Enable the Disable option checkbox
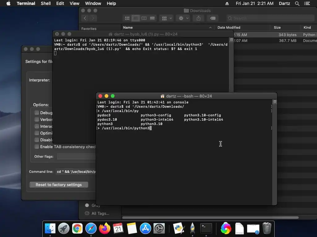 pos(37,140)
